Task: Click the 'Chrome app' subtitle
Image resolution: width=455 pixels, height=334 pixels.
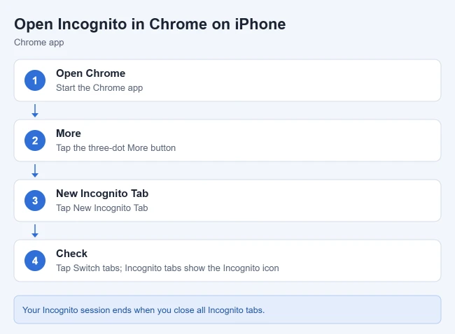Action: 39,43
